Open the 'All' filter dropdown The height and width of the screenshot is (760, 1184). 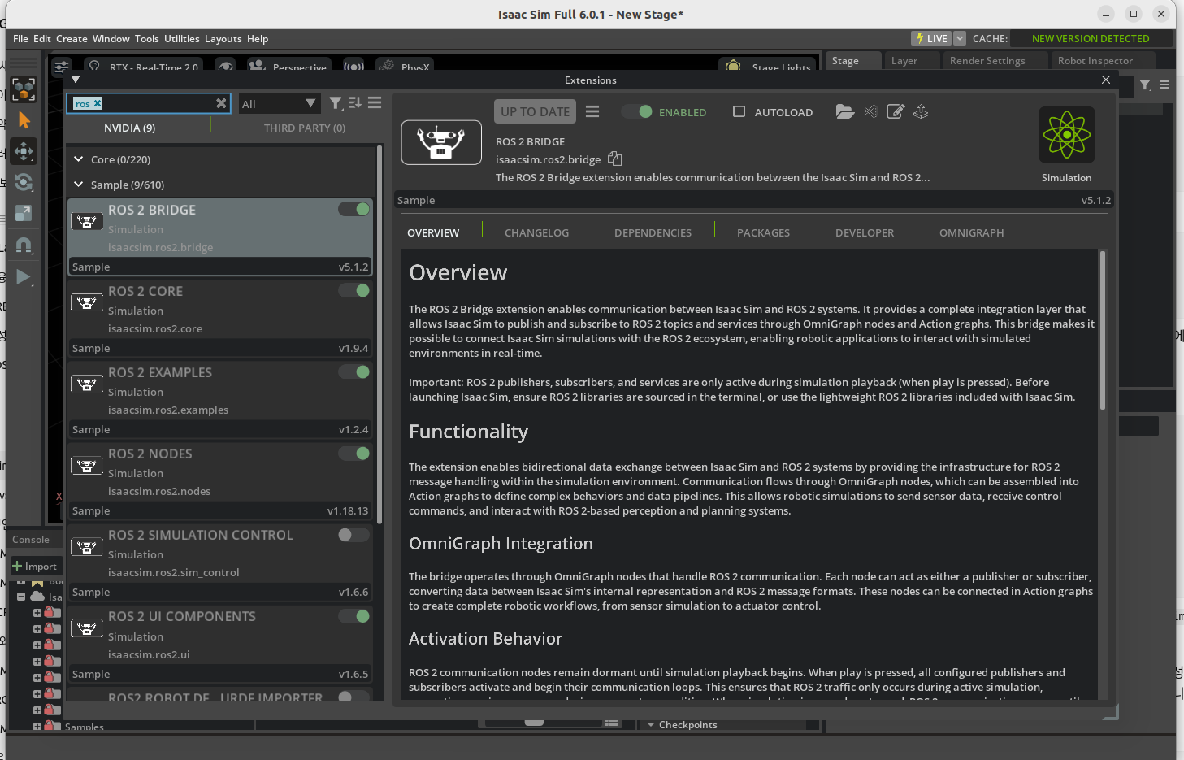click(x=278, y=103)
